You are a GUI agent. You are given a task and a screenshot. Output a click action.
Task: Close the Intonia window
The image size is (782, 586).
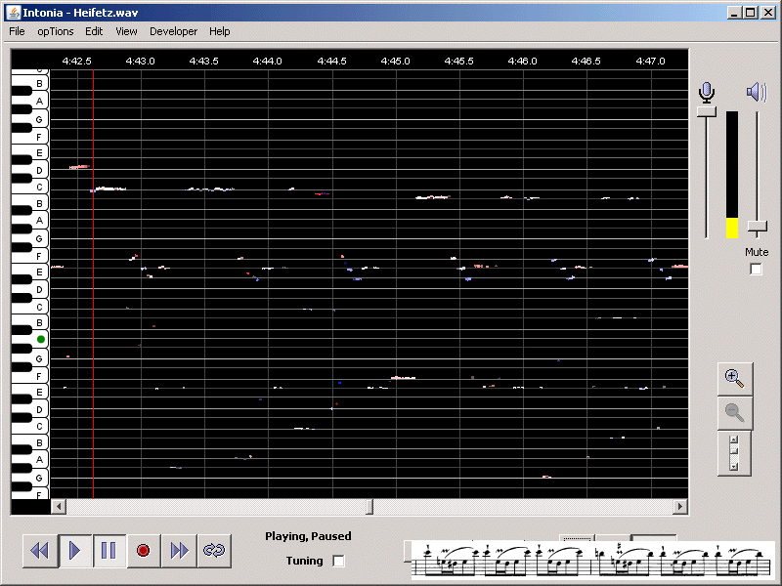point(768,13)
